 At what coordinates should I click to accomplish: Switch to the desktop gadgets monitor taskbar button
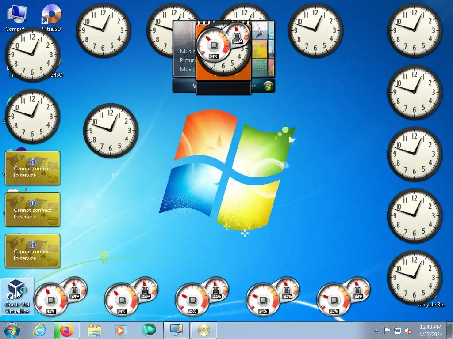[177, 330]
